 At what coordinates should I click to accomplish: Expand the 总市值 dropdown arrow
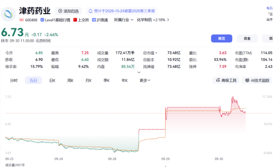(156, 53)
